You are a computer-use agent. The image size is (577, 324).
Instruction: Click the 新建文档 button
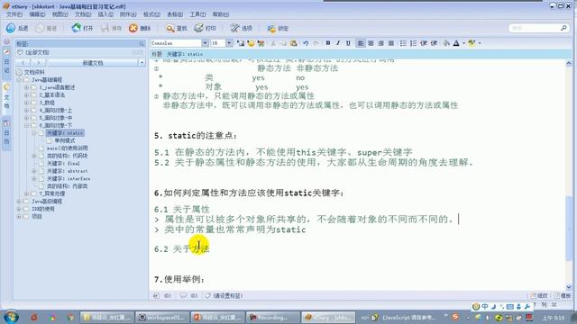point(92,63)
